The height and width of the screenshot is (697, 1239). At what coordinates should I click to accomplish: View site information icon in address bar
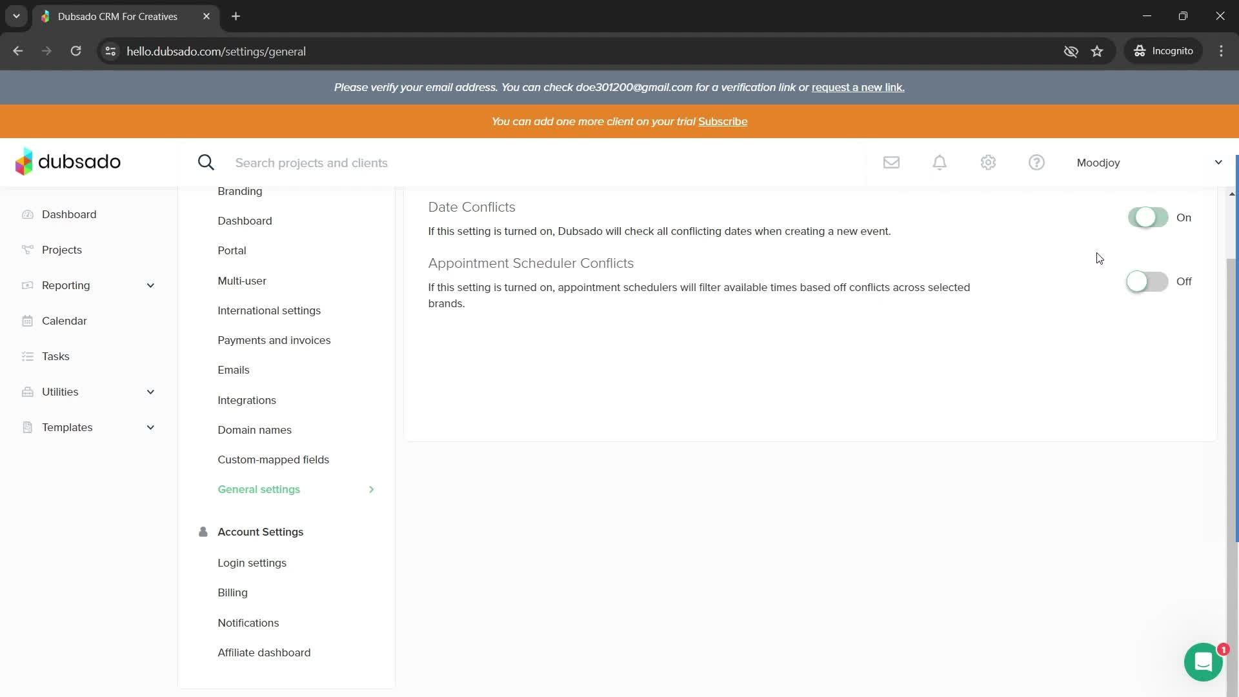[x=110, y=51]
